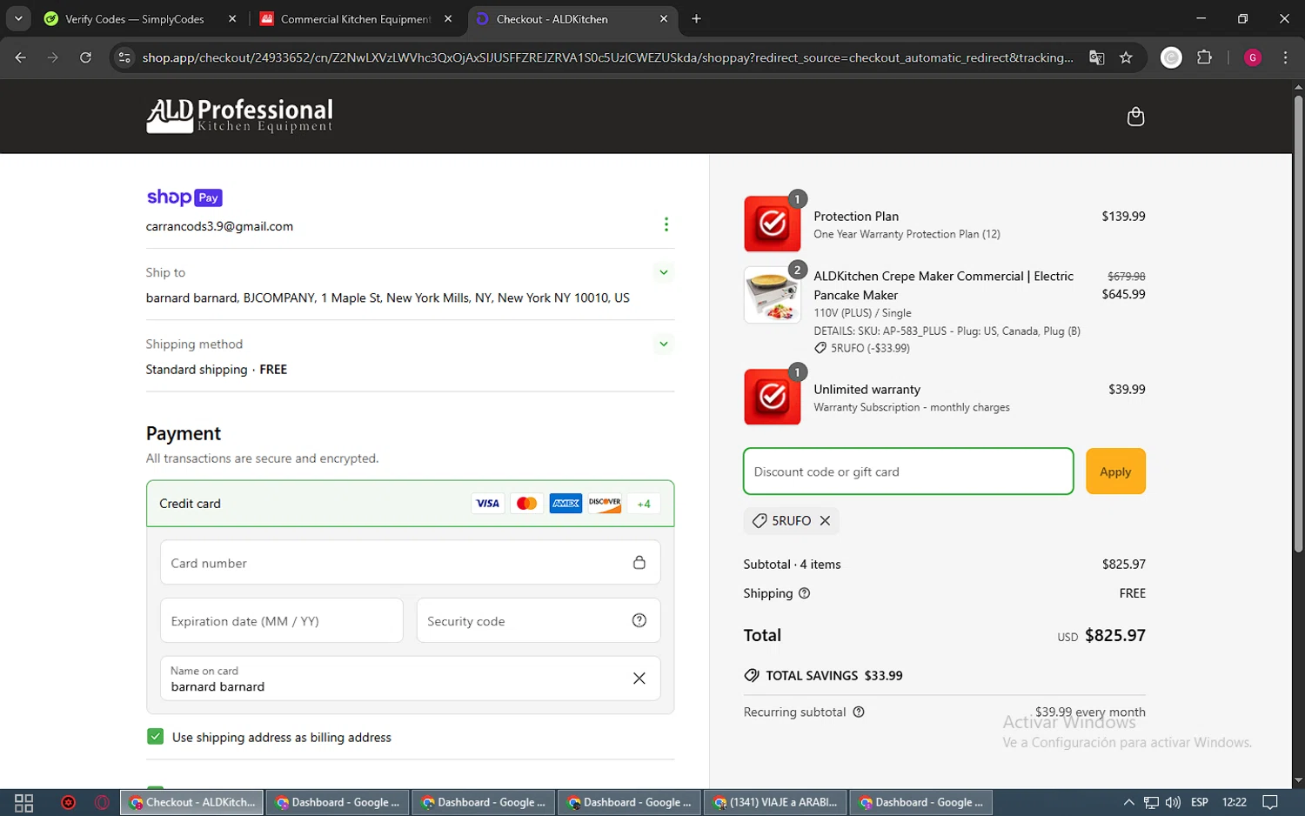This screenshot has width=1305, height=816.
Task: Click the Security code field
Action: click(x=539, y=620)
